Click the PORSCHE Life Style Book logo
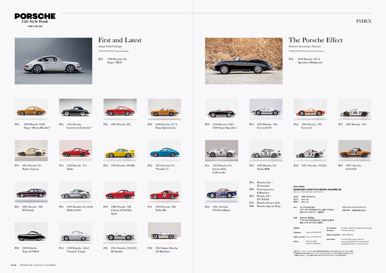This screenshot has width=386, height=273. [x=35, y=20]
